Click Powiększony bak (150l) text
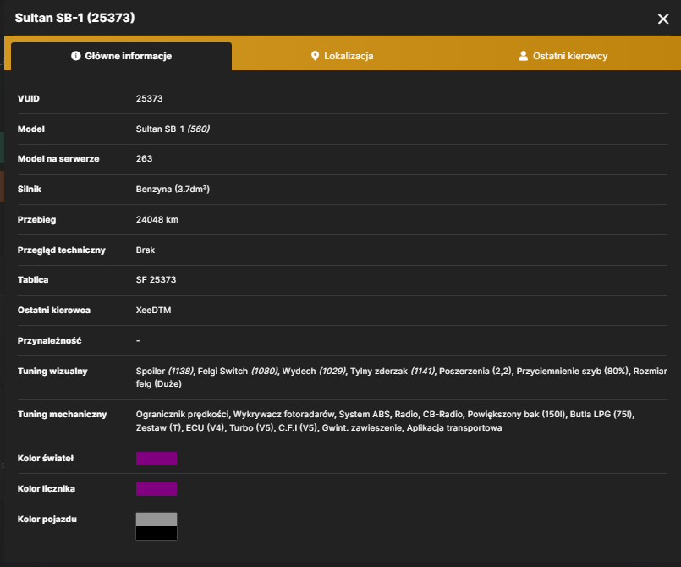 coord(516,415)
